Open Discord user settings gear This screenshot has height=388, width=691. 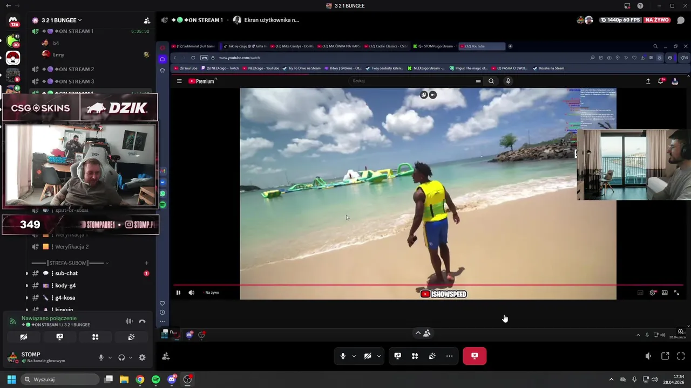click(142, 357)
